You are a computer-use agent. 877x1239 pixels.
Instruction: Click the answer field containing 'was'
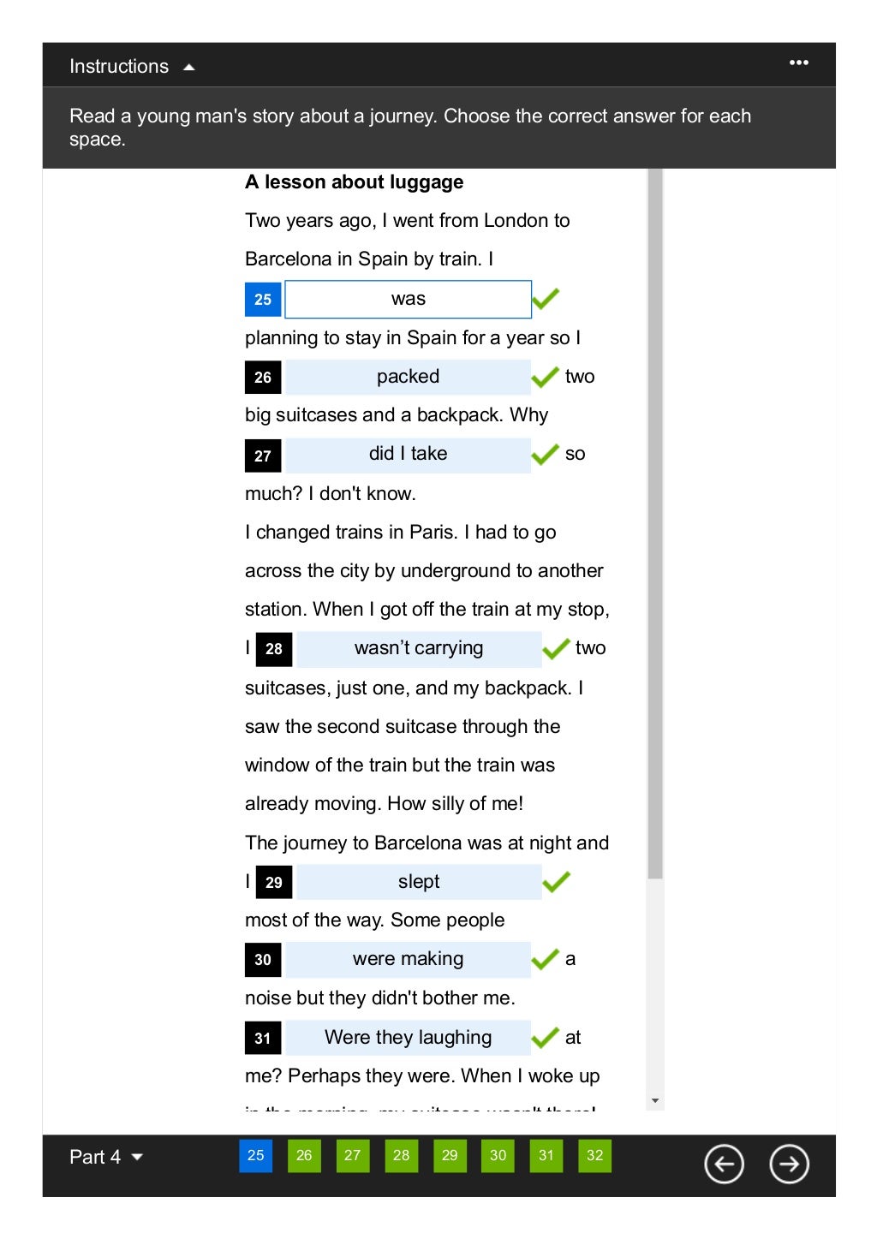pos(408,299)
